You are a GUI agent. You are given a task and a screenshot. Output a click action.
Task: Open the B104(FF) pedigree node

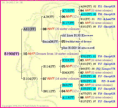click(30, 79)
